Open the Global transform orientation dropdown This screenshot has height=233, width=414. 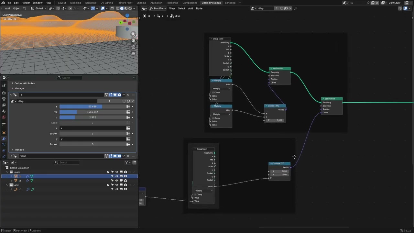(x=39, y=8)
